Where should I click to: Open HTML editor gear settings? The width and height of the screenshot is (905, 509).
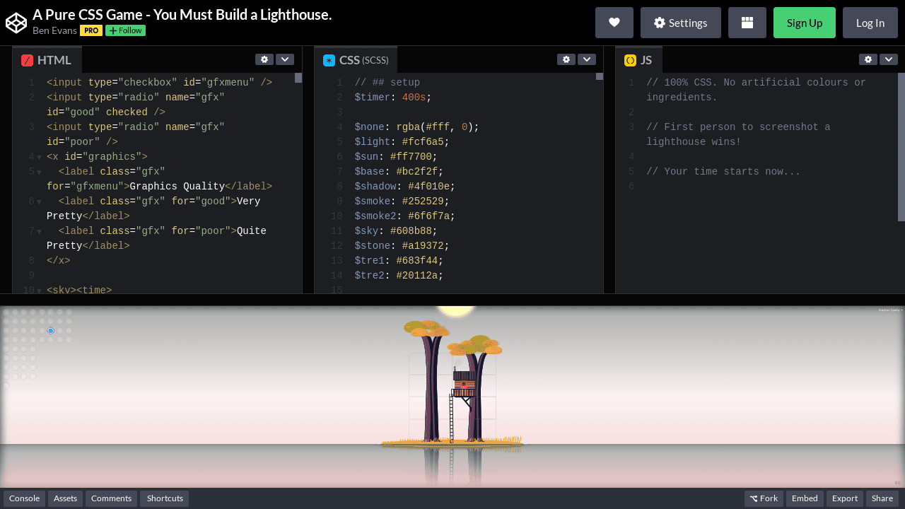coord(264,59)
